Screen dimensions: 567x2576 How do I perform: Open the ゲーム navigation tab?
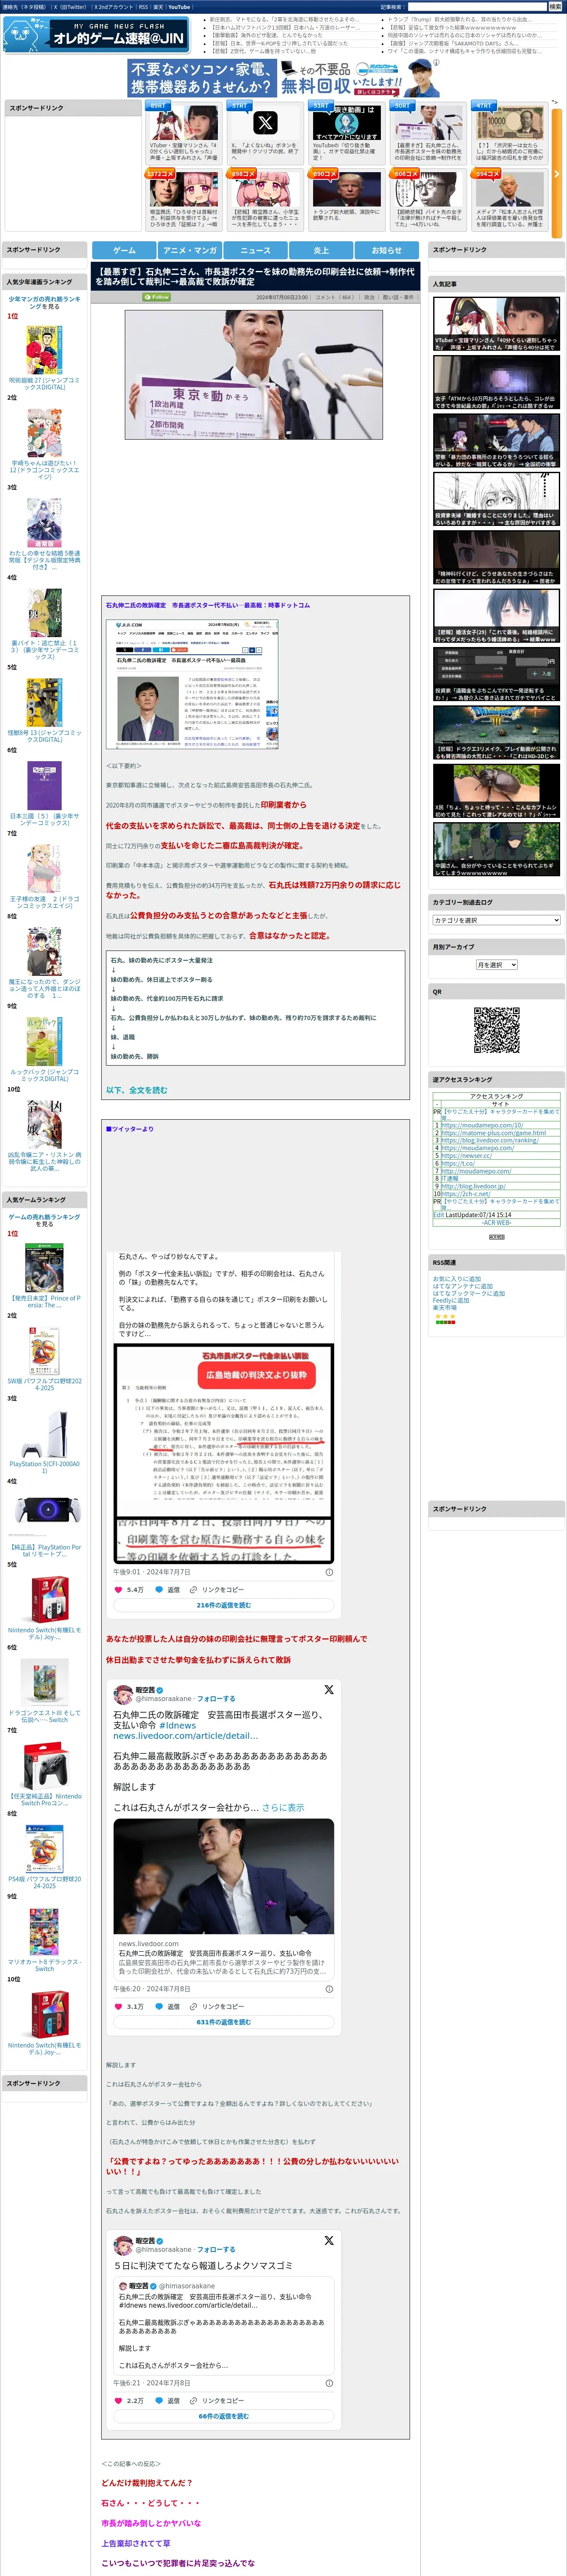(x=124, y=250)
